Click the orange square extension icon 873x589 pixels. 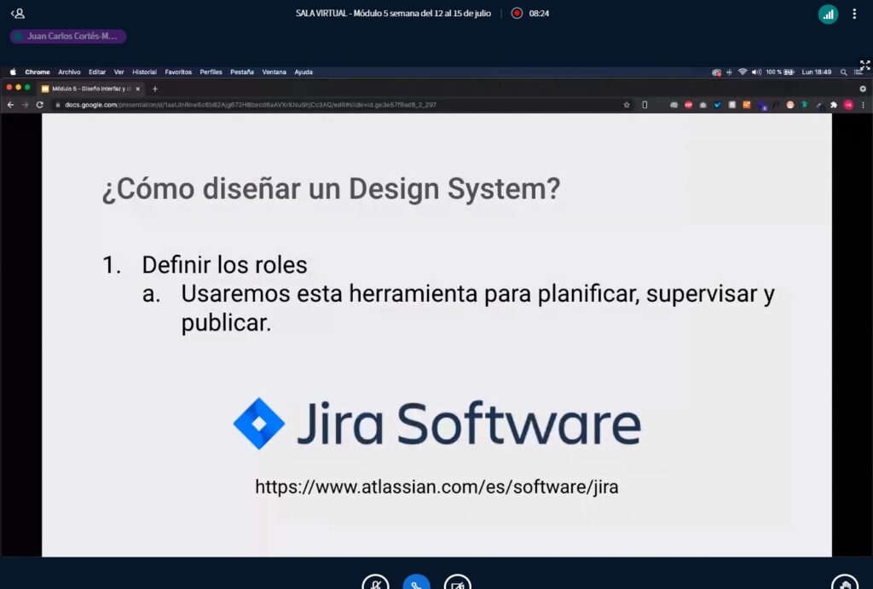pos(747,105)
